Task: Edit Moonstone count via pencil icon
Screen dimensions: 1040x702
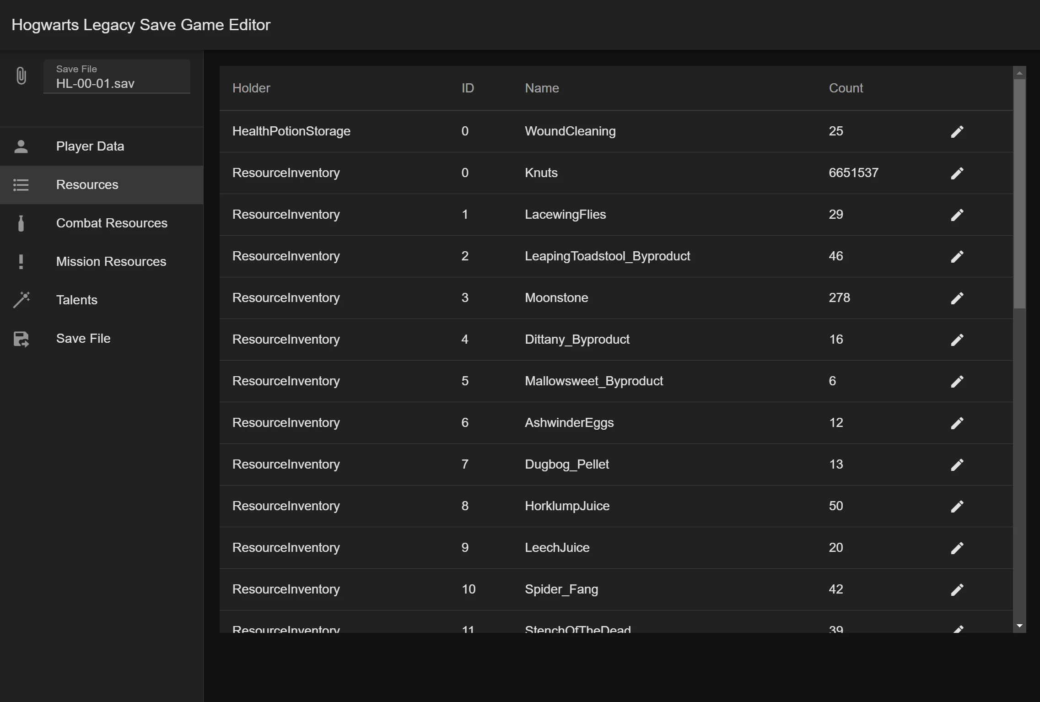Action: tap(957, 298)
